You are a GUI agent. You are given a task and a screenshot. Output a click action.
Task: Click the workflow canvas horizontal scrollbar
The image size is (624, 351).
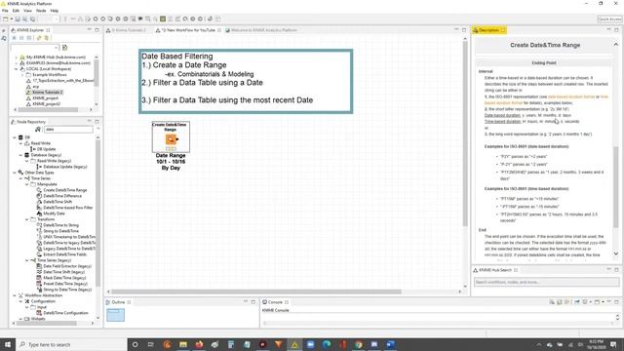(255, 292)
